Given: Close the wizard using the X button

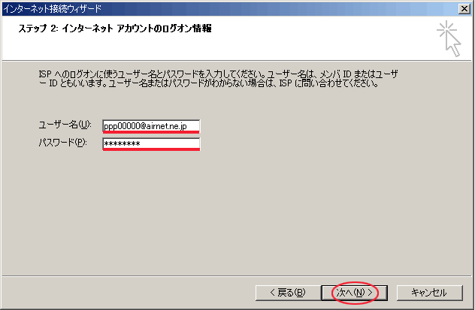Looking at the screenshot, I should (465, 7).
